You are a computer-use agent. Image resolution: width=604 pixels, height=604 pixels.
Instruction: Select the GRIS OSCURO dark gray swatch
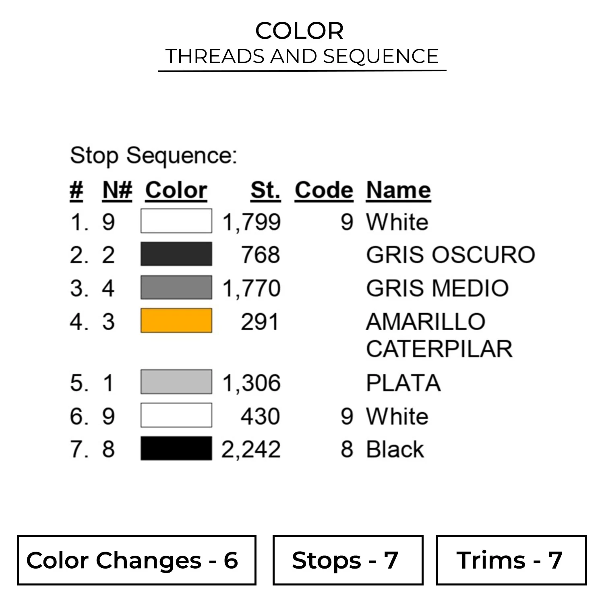click(x=176, y=254)
